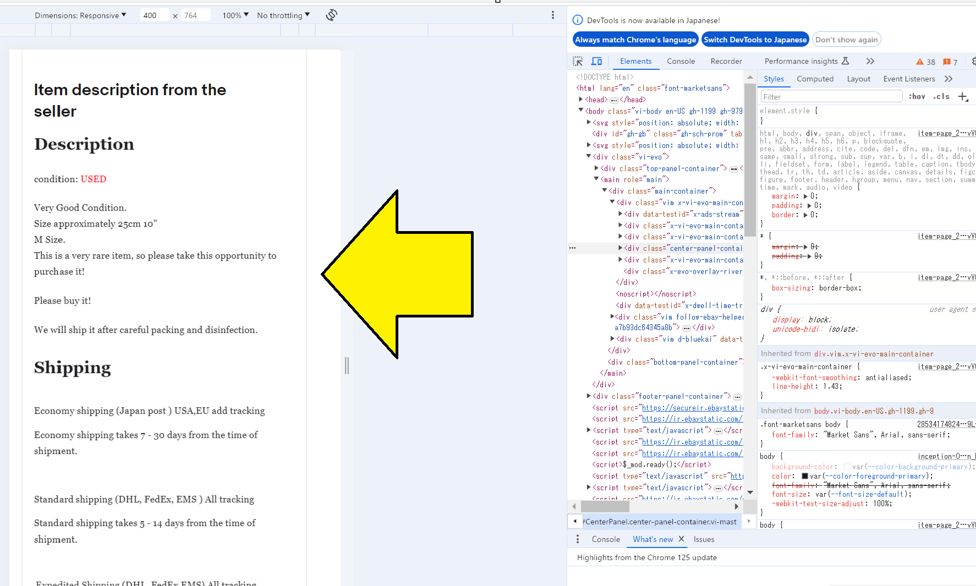976x586 pixels.
Task: Expand the head element in DOM tree
Action: (580, 100)
